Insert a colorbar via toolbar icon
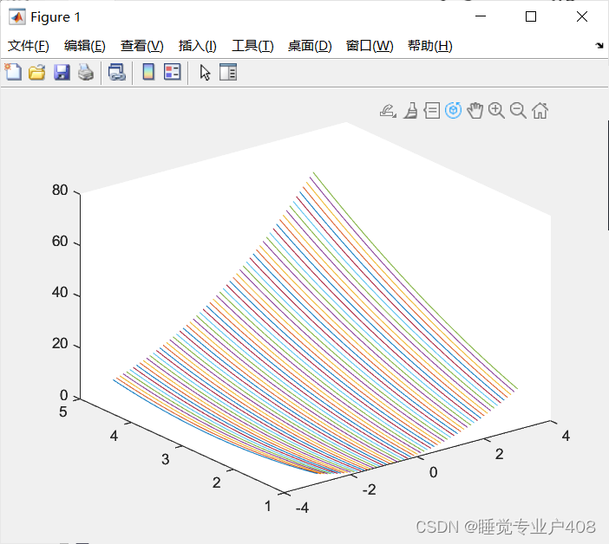 tap(148, 72)
